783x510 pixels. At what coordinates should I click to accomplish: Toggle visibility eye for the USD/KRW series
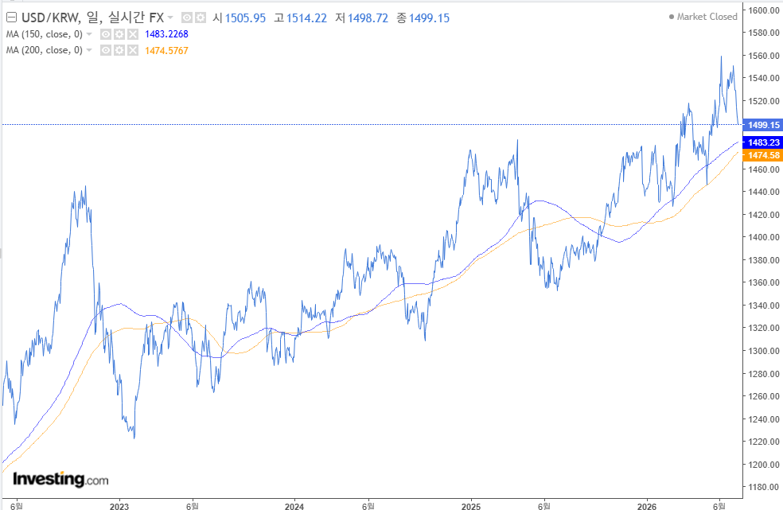point(187,18)
